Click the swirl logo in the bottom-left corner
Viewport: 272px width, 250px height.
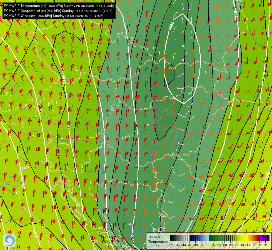tap(9, 240)
